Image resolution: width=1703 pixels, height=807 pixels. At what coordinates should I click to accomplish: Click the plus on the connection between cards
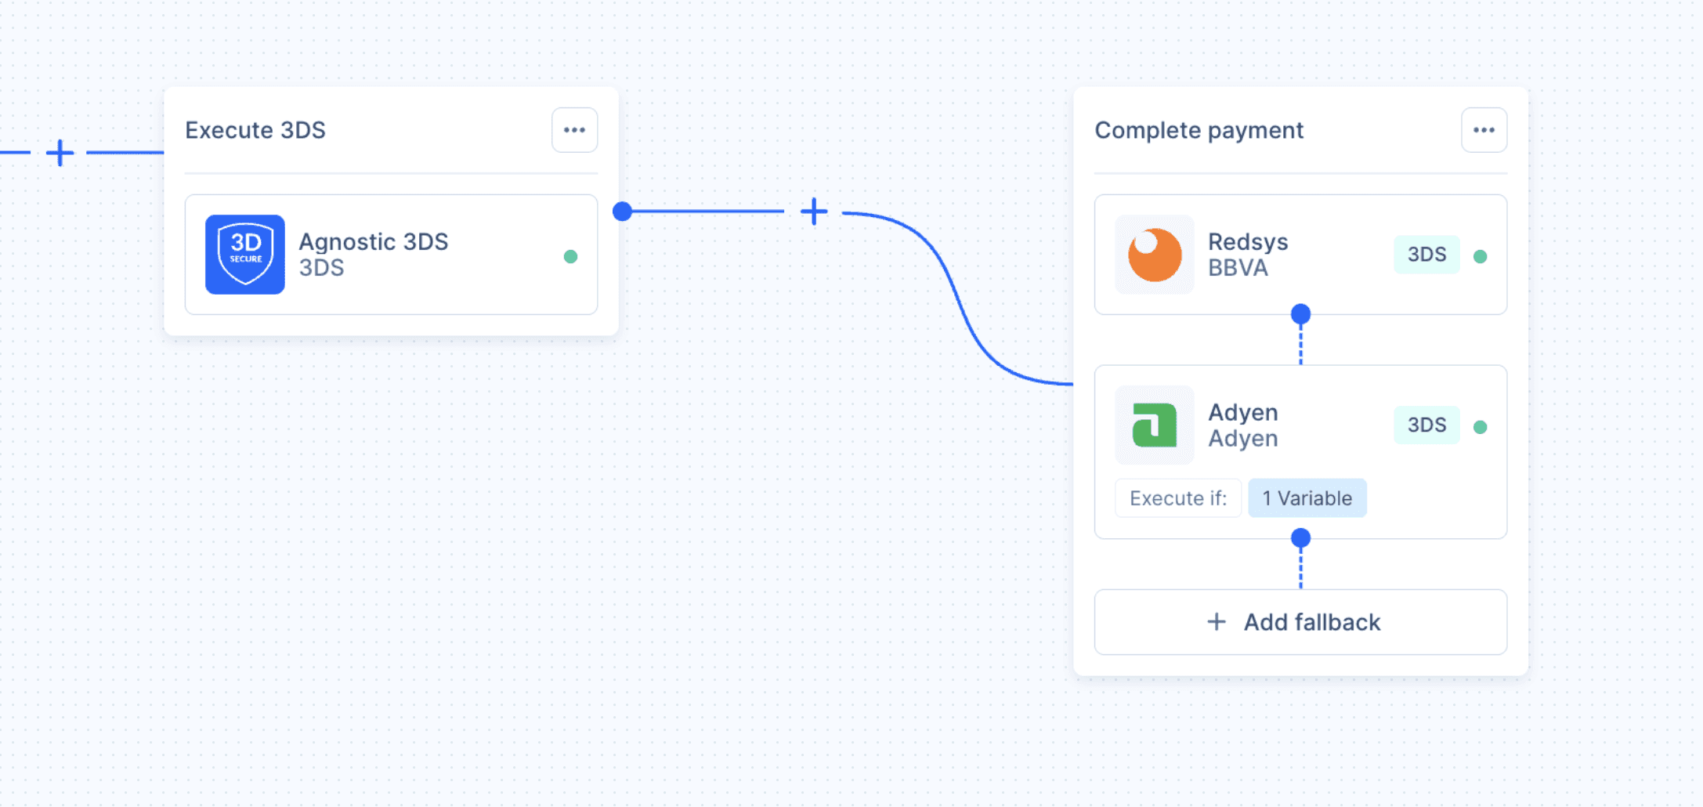coord(813,211)
